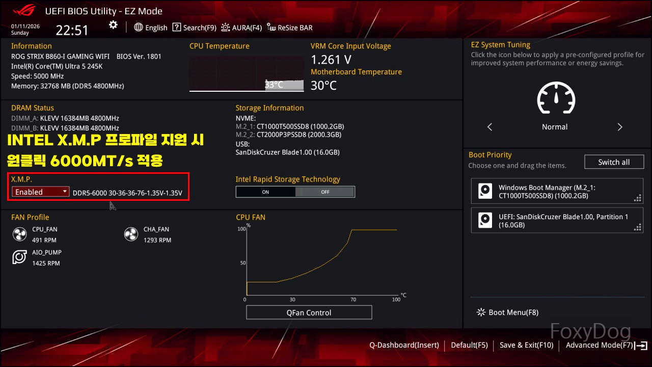Go to previous EZ tuning profile
Screen dimensions: 652x367
[490, 127]
